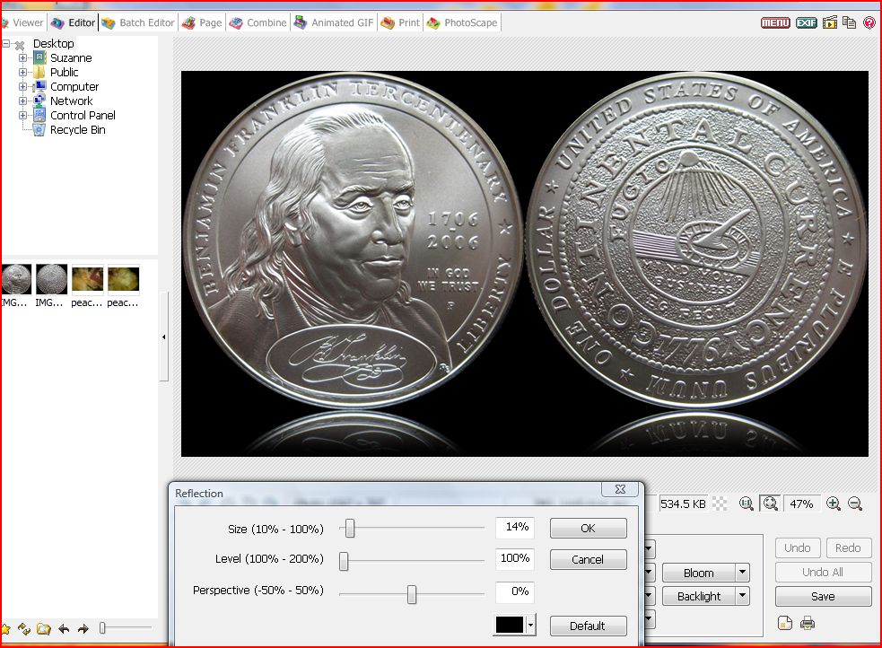The height and width of the screenshot is (648, 882).
Task: Open the Backlight dropdown arrow
Action: click(x=742, y=596)
